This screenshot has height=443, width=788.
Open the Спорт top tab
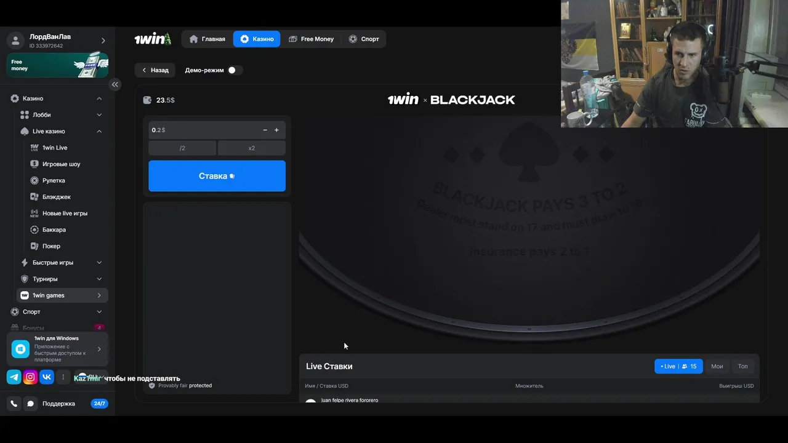tap(364, 39)
